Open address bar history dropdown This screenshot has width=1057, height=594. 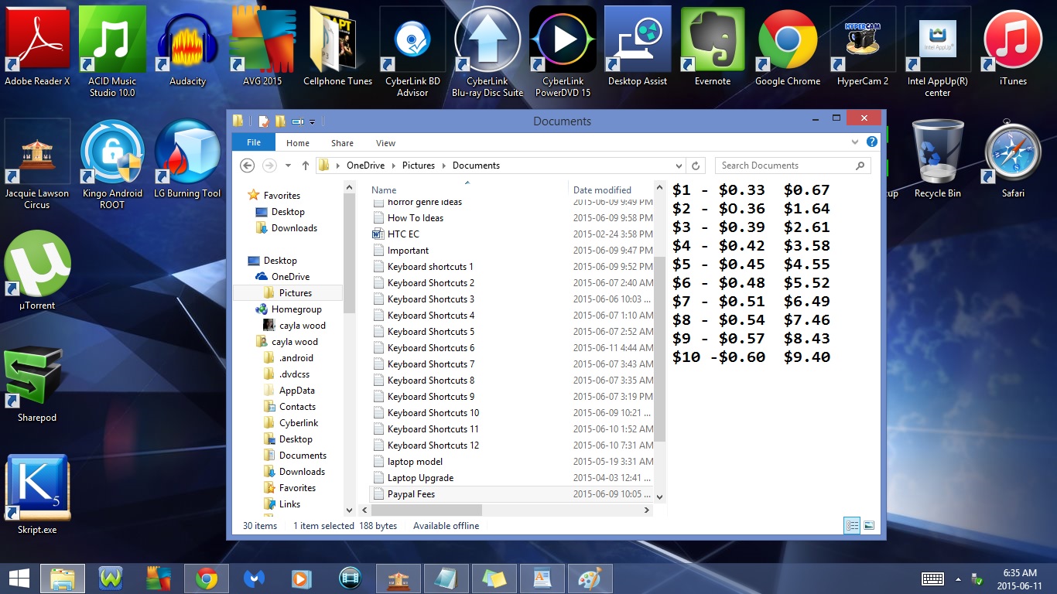[x=679, y=166]
